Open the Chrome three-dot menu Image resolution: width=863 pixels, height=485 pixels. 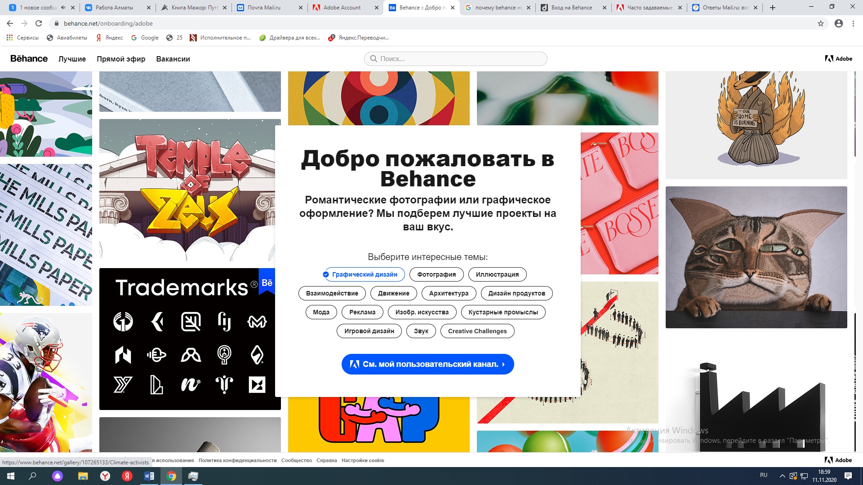point(853,23)
